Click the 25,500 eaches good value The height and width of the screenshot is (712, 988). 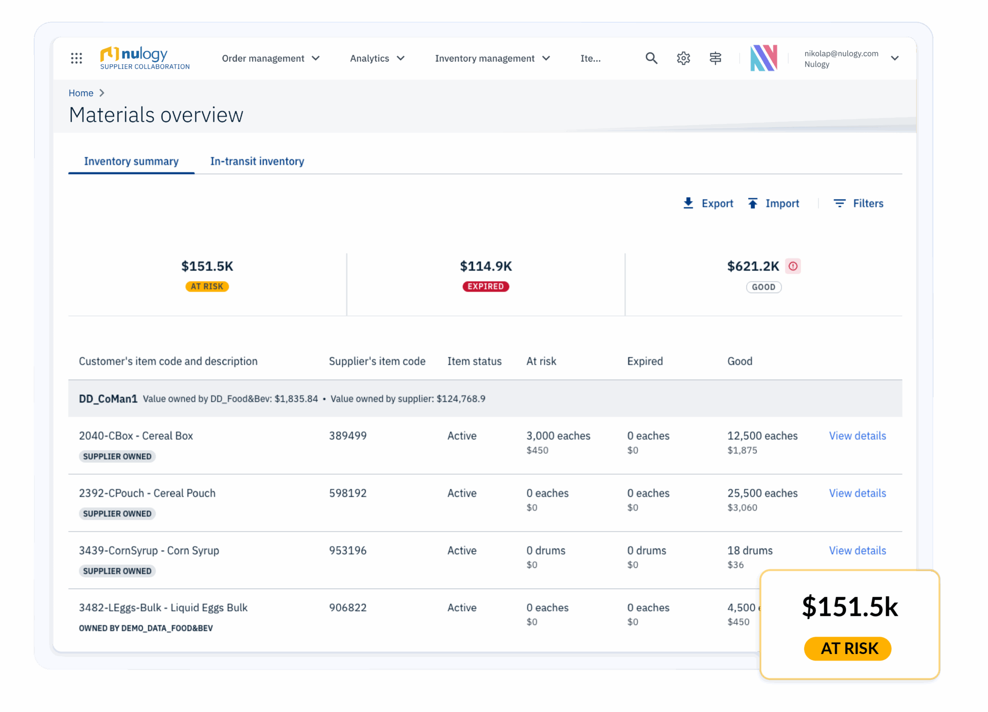(762, 493)
